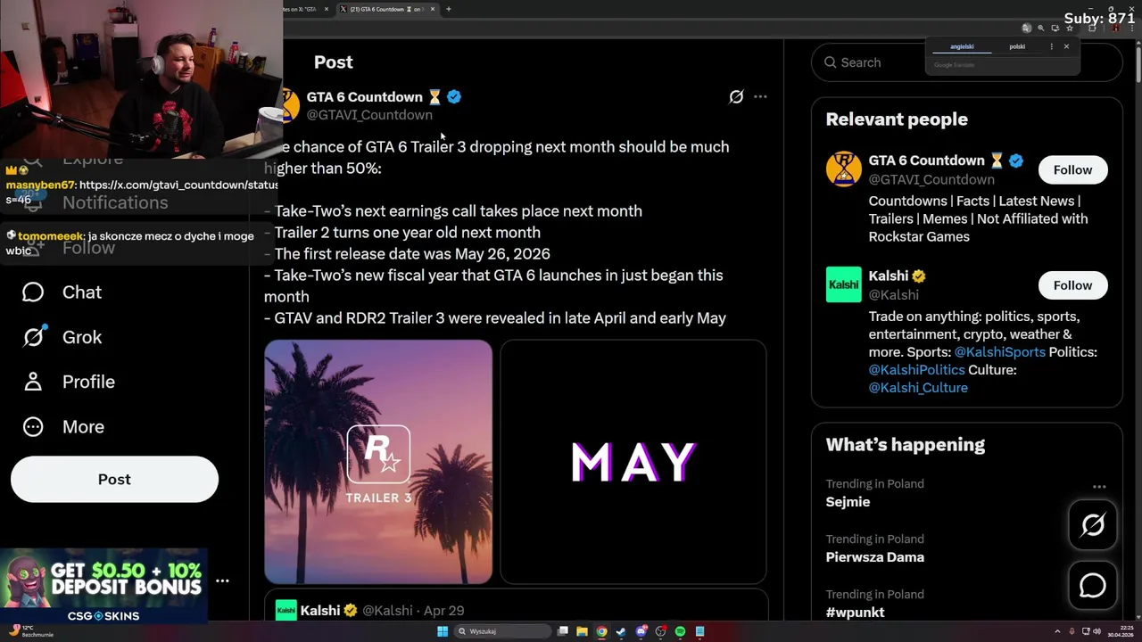This screenshot has width=1142, height=642.
Task: Select polski tab in the translate popup
Action: pyautogui.click(x=1017, y=46)
